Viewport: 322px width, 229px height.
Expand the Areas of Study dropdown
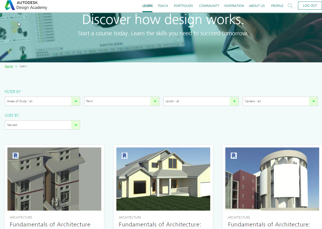coord(42,101)
